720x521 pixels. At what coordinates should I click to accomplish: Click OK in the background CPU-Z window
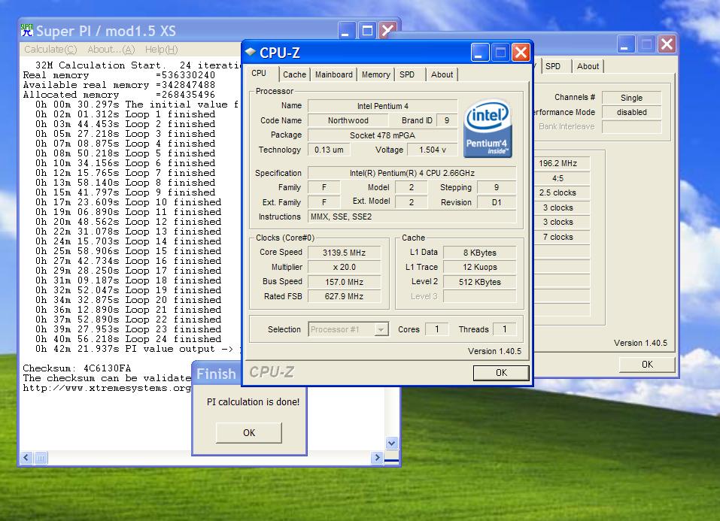[647, 365]
